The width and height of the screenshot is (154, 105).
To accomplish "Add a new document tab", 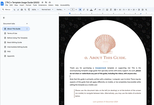I will [27, 24].
